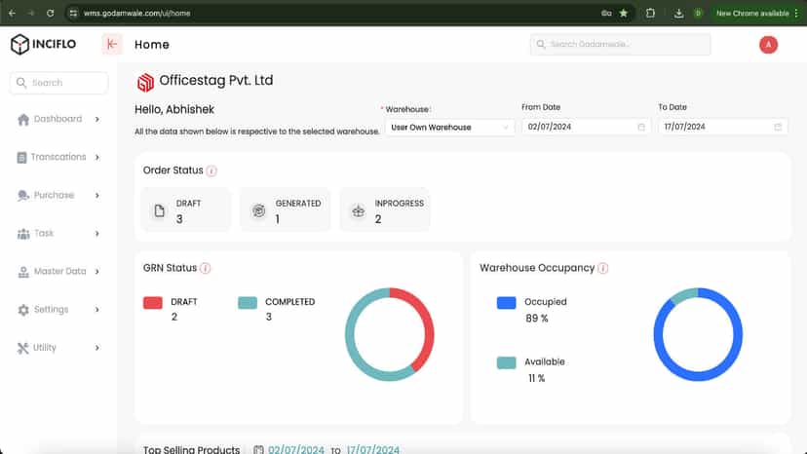Click the Order Status info icon

[211, 170]
